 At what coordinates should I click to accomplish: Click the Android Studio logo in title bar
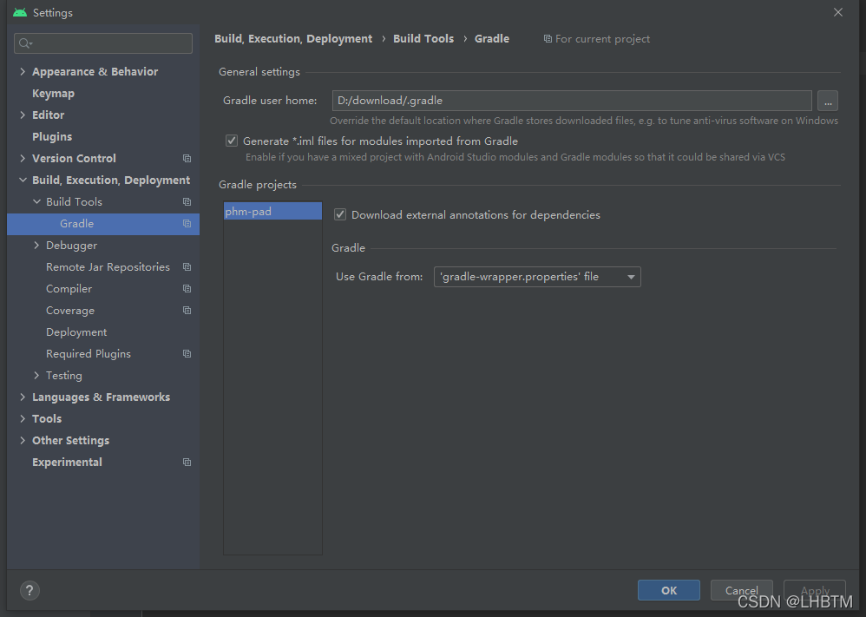(20, 12)
